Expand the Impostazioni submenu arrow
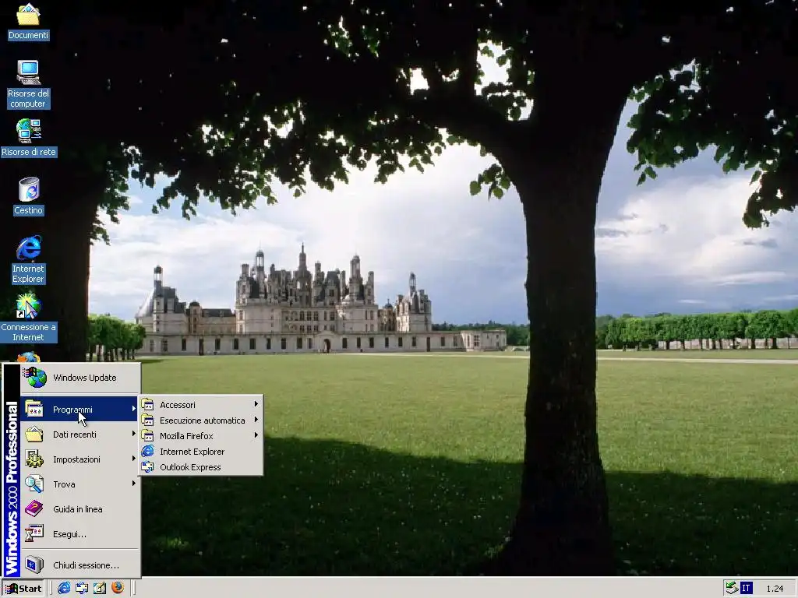 point(133,459)
